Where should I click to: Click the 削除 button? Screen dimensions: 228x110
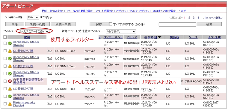[x=15, y=24]
